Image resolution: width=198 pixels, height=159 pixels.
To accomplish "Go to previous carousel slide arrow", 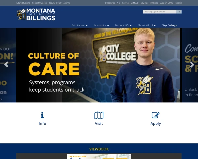I will (x=6, y=64).
